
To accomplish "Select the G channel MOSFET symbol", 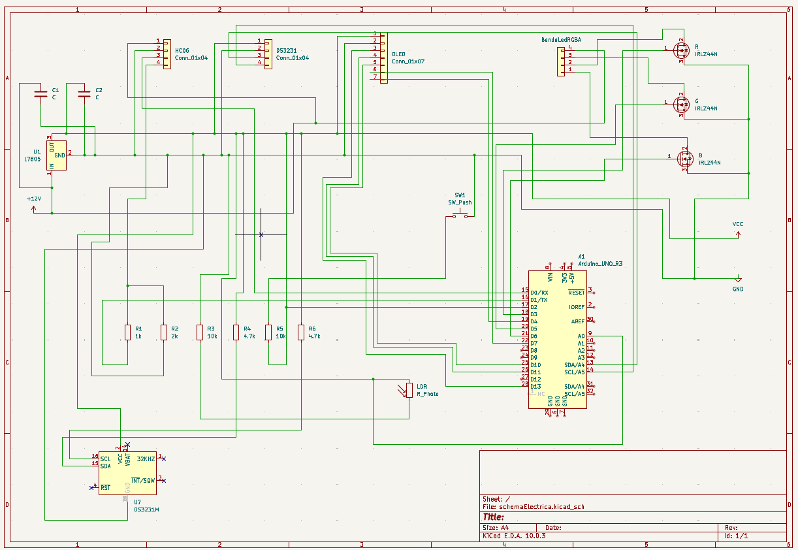I will [x=681, y=103].
